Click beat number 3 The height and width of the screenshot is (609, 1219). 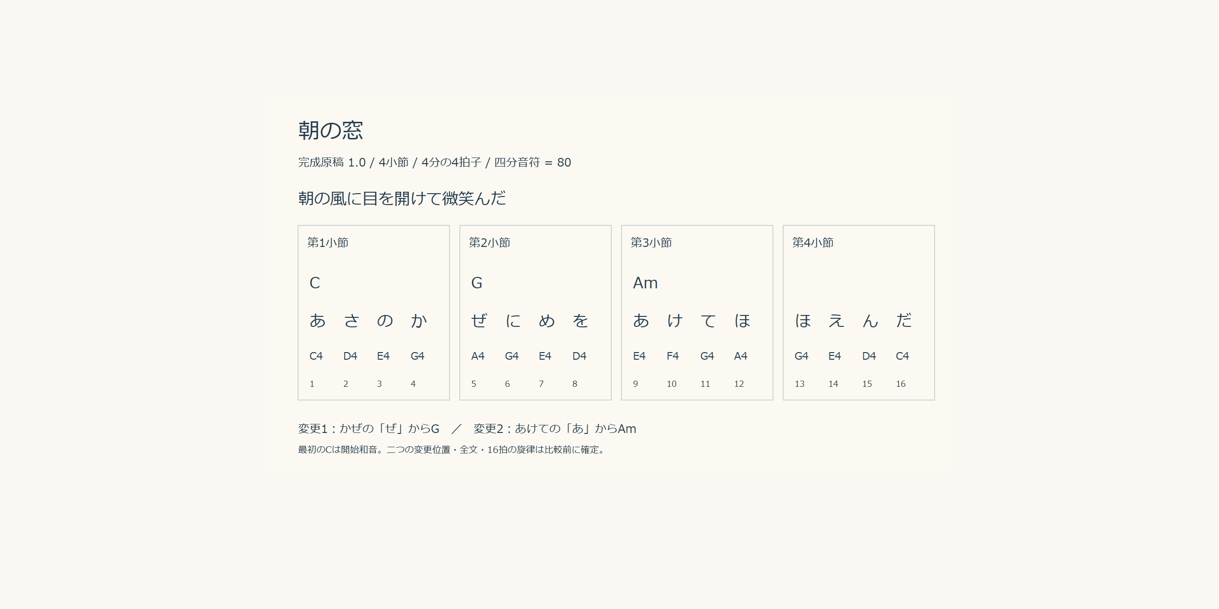click(380, 384)
